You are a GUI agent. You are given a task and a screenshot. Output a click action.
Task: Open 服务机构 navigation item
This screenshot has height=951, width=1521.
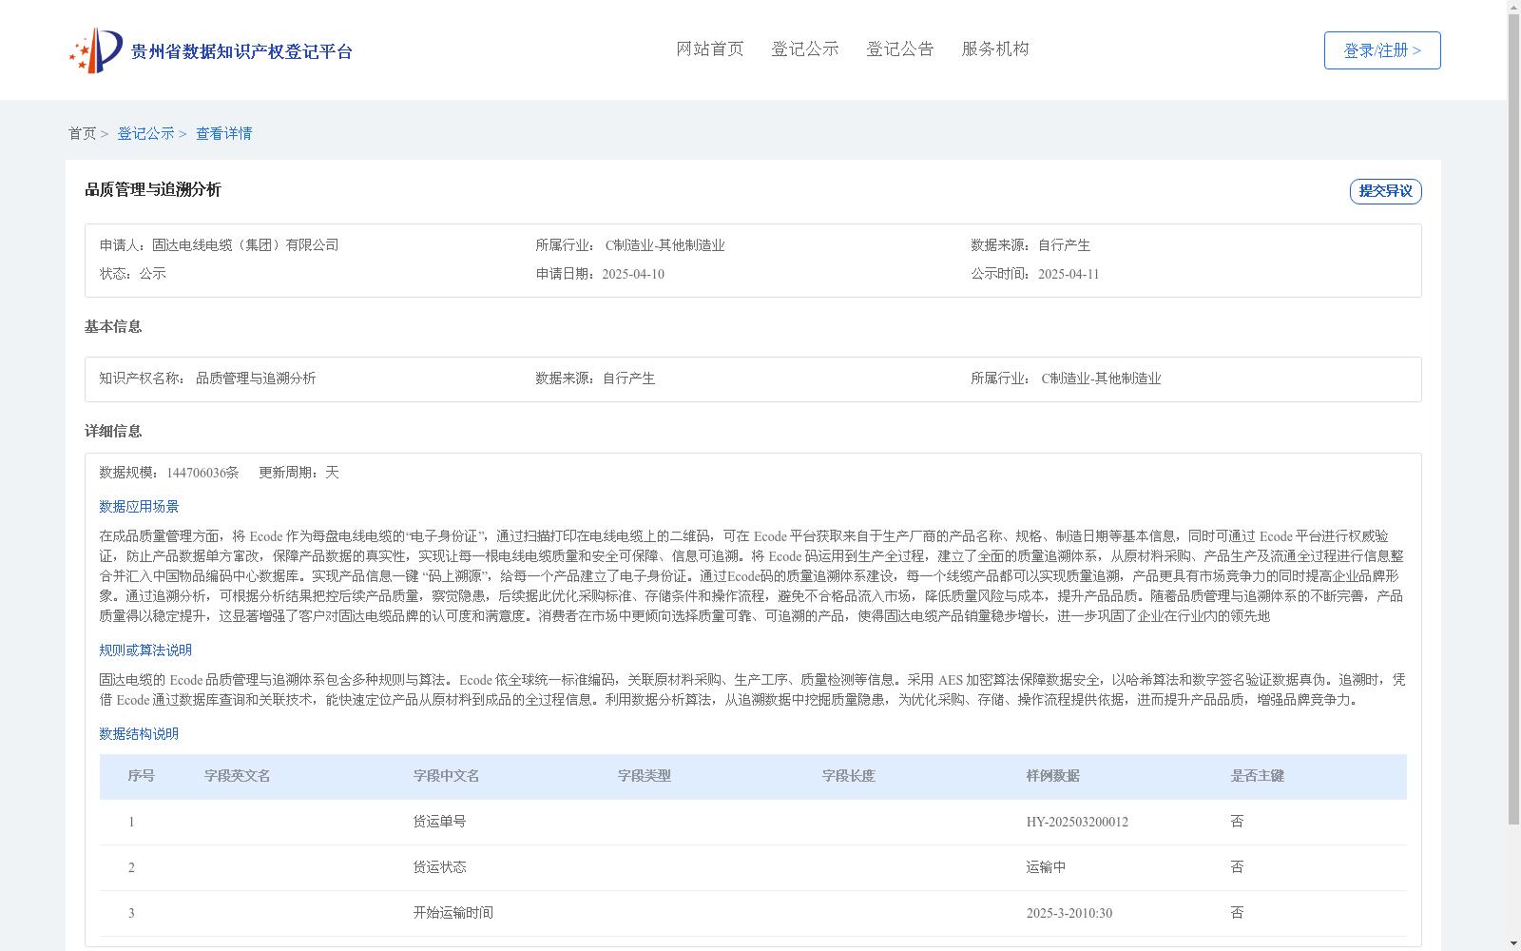[x=995, y=49]
